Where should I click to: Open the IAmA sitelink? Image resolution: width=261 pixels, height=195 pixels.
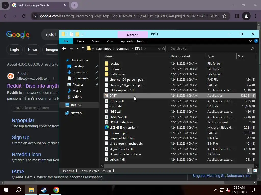[18, 171]
